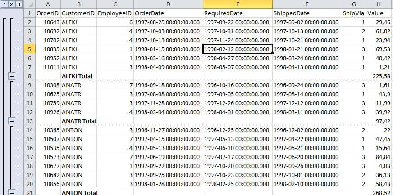Click order ID 10365
393x195 pixels.
48,130
